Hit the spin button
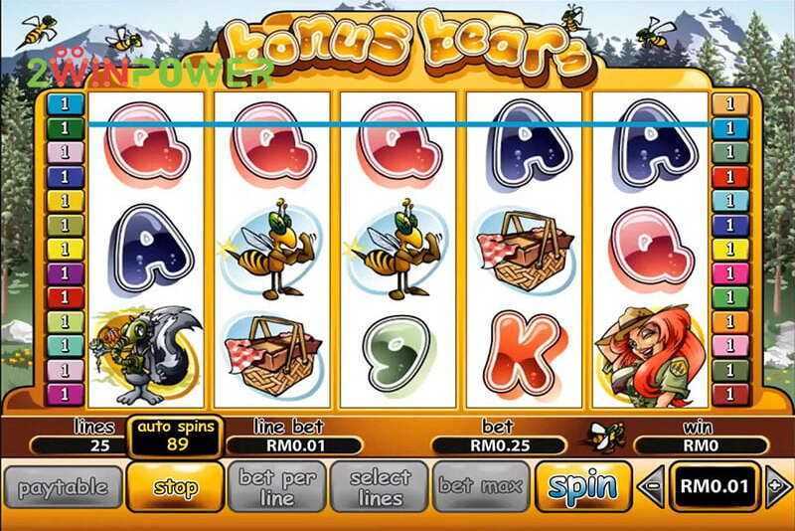The height and width of the screenshot is (531, 795). [x=583, y=487]
